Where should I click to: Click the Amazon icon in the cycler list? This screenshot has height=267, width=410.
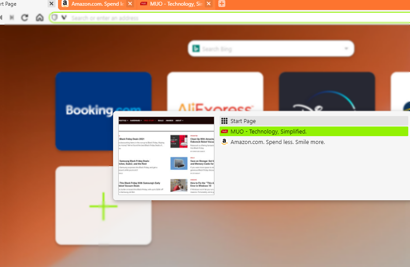(224, 142)
